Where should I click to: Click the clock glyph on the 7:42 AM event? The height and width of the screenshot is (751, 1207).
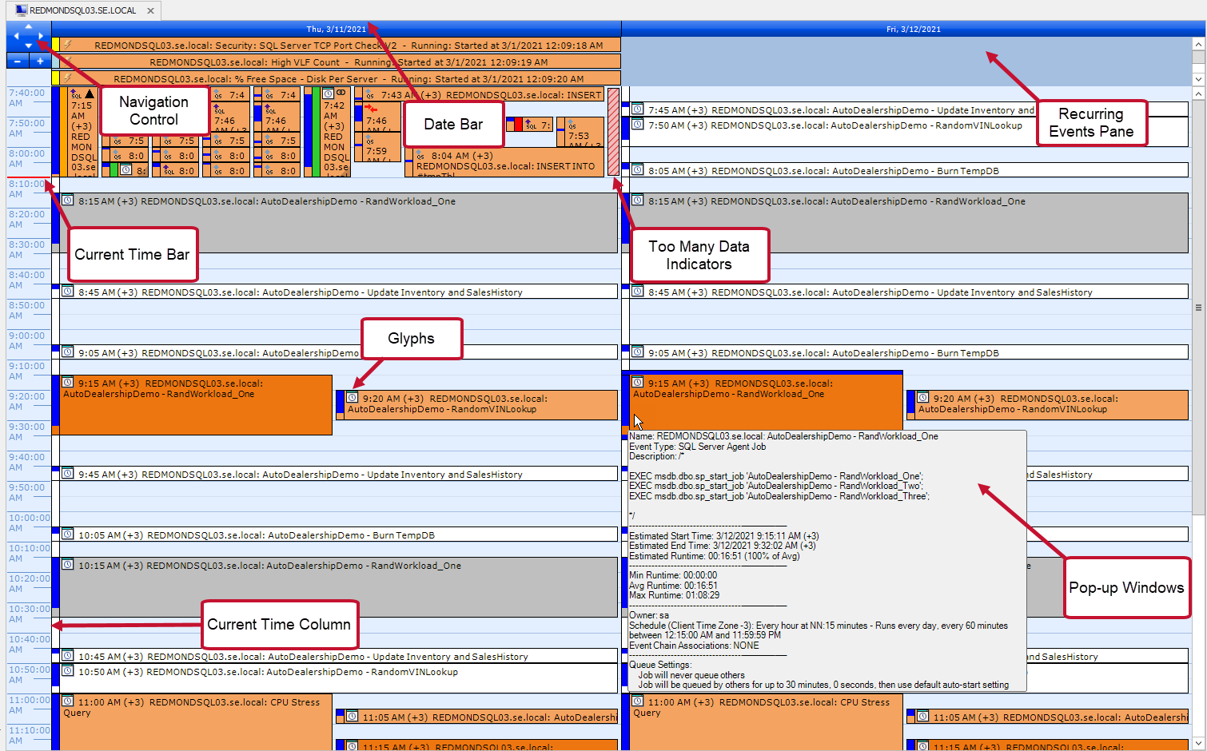pos(327,93)
